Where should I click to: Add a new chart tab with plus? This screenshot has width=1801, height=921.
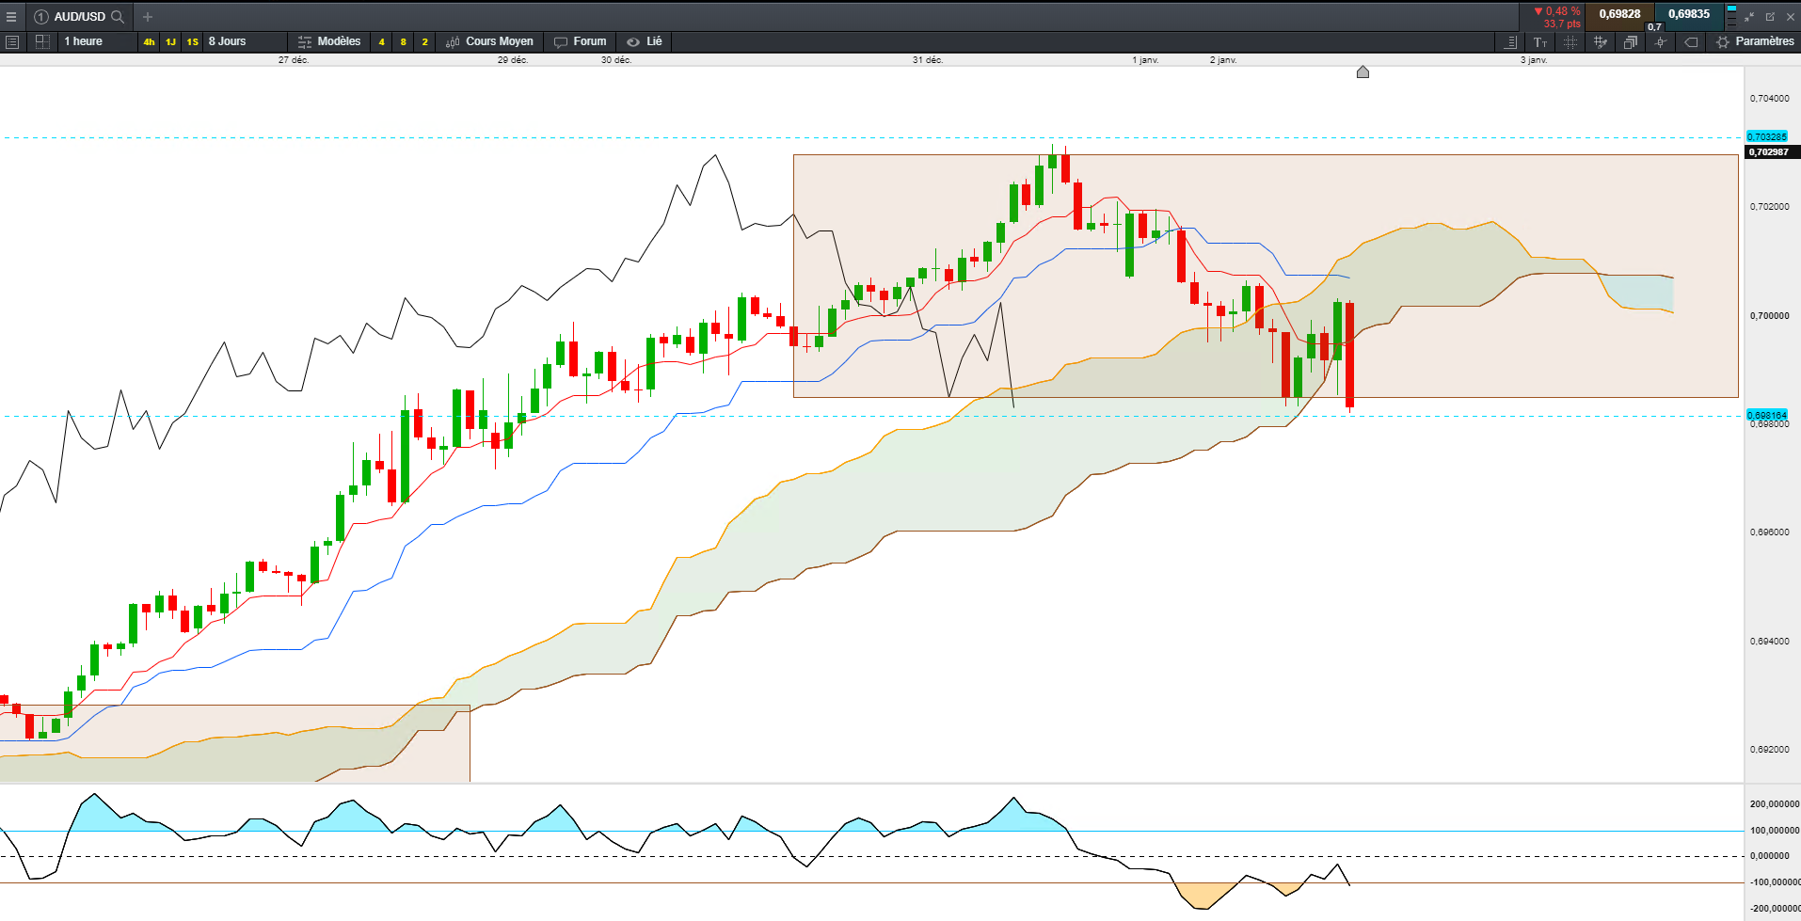click(148, 17)
